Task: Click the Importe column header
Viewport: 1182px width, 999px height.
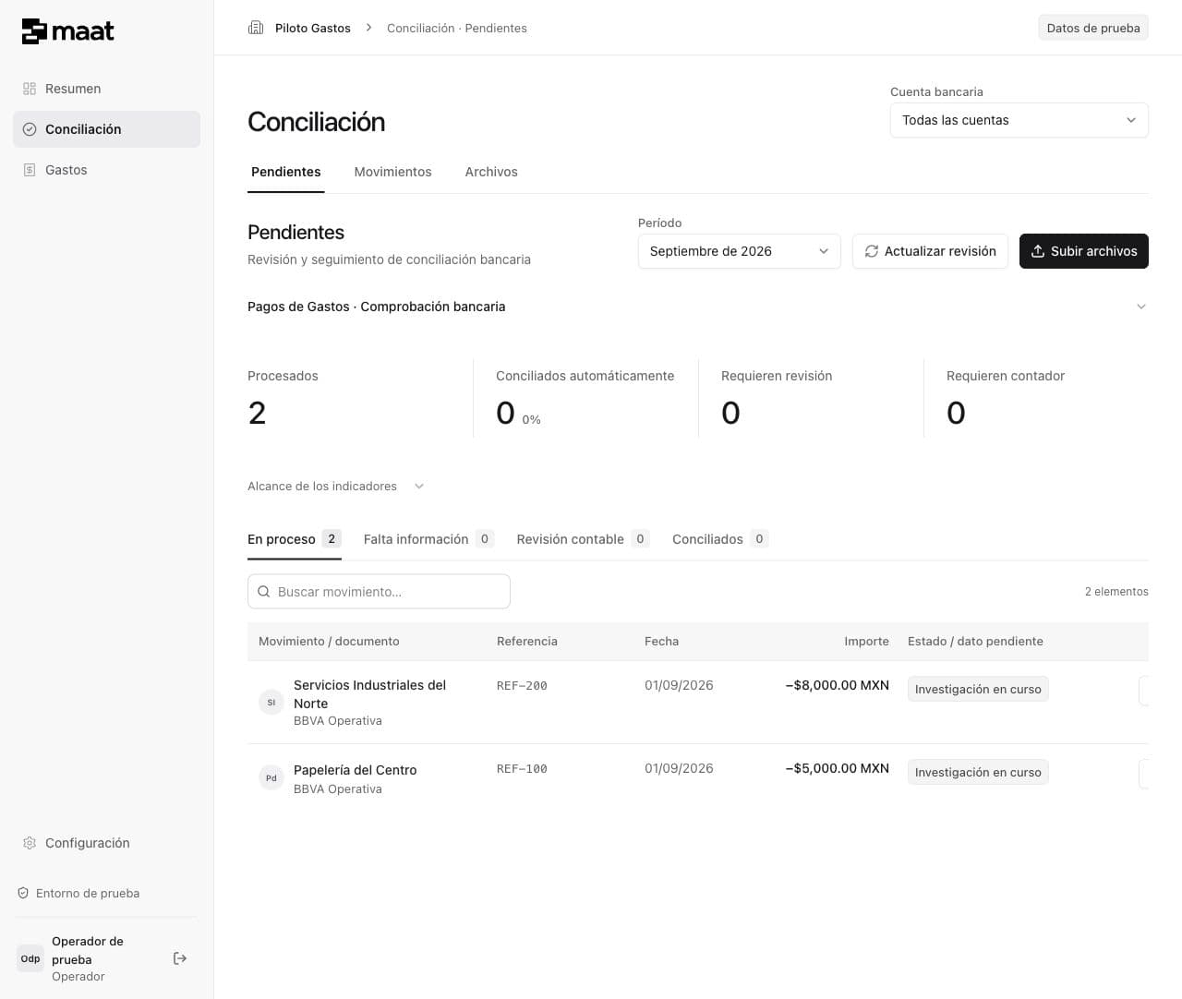Action: click(866, 642)
